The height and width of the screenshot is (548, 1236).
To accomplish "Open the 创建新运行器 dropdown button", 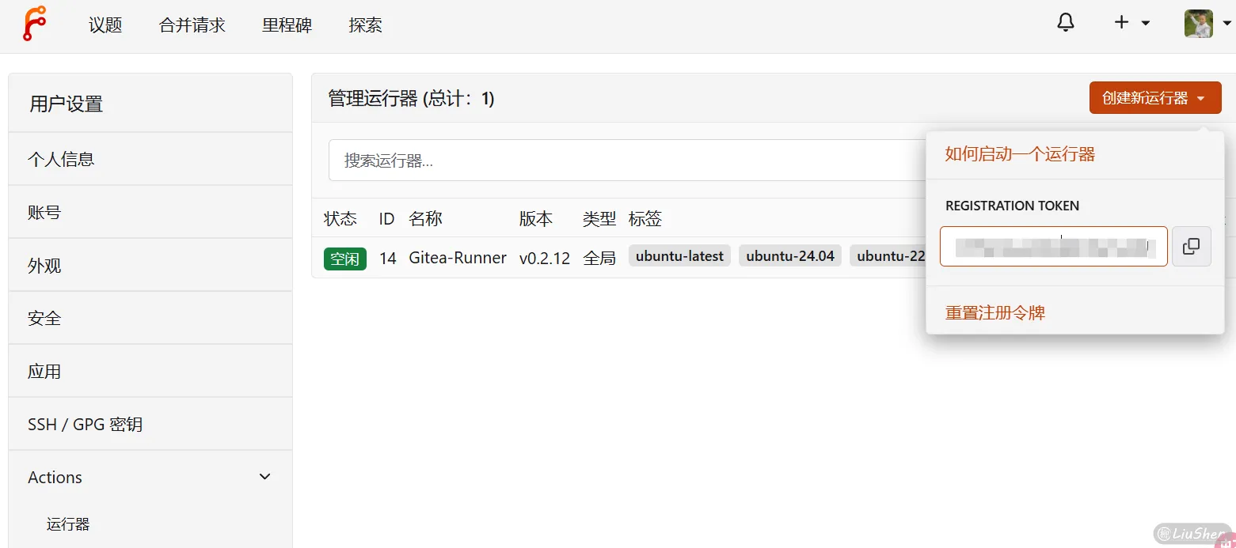I will tap(1154, 98).
